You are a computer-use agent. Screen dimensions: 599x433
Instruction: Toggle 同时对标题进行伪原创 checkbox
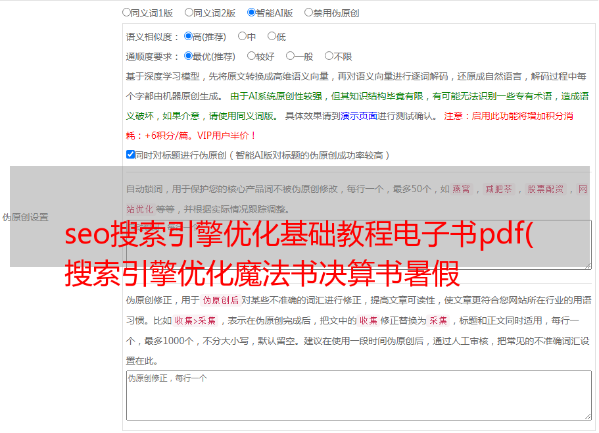(x=130, y=155)
